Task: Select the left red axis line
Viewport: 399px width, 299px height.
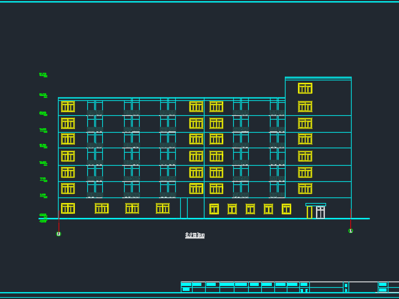Action: pos(59,222)
